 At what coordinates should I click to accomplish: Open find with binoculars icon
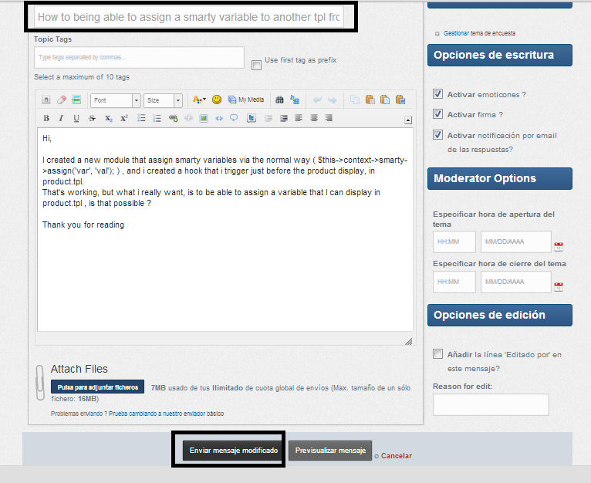(279, 100)
